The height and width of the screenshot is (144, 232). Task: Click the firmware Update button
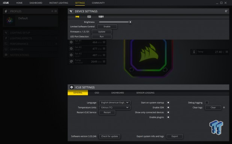(x=102, y=32)
